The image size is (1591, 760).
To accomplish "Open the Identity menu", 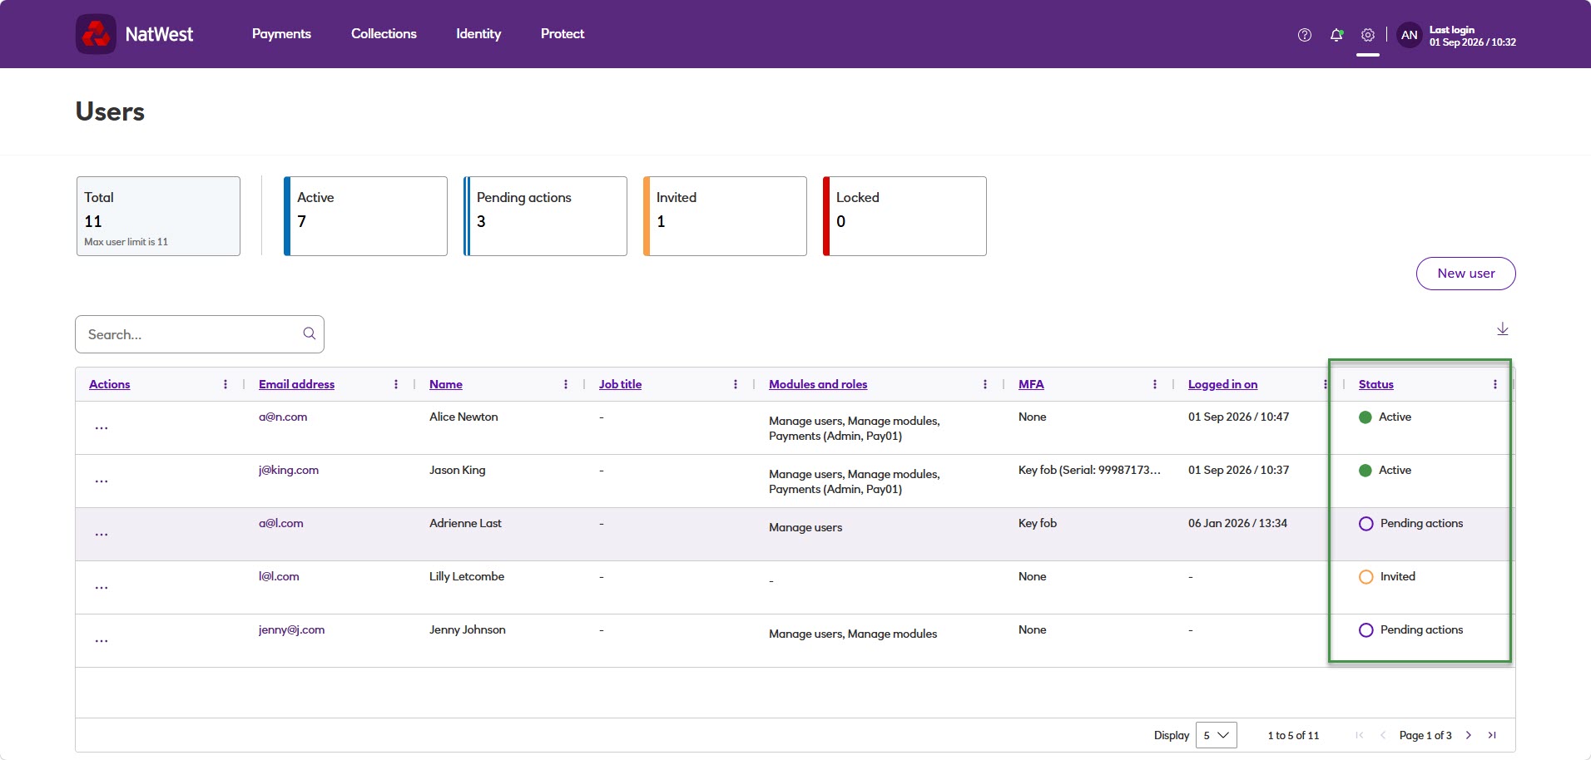I will coord(478,34).
